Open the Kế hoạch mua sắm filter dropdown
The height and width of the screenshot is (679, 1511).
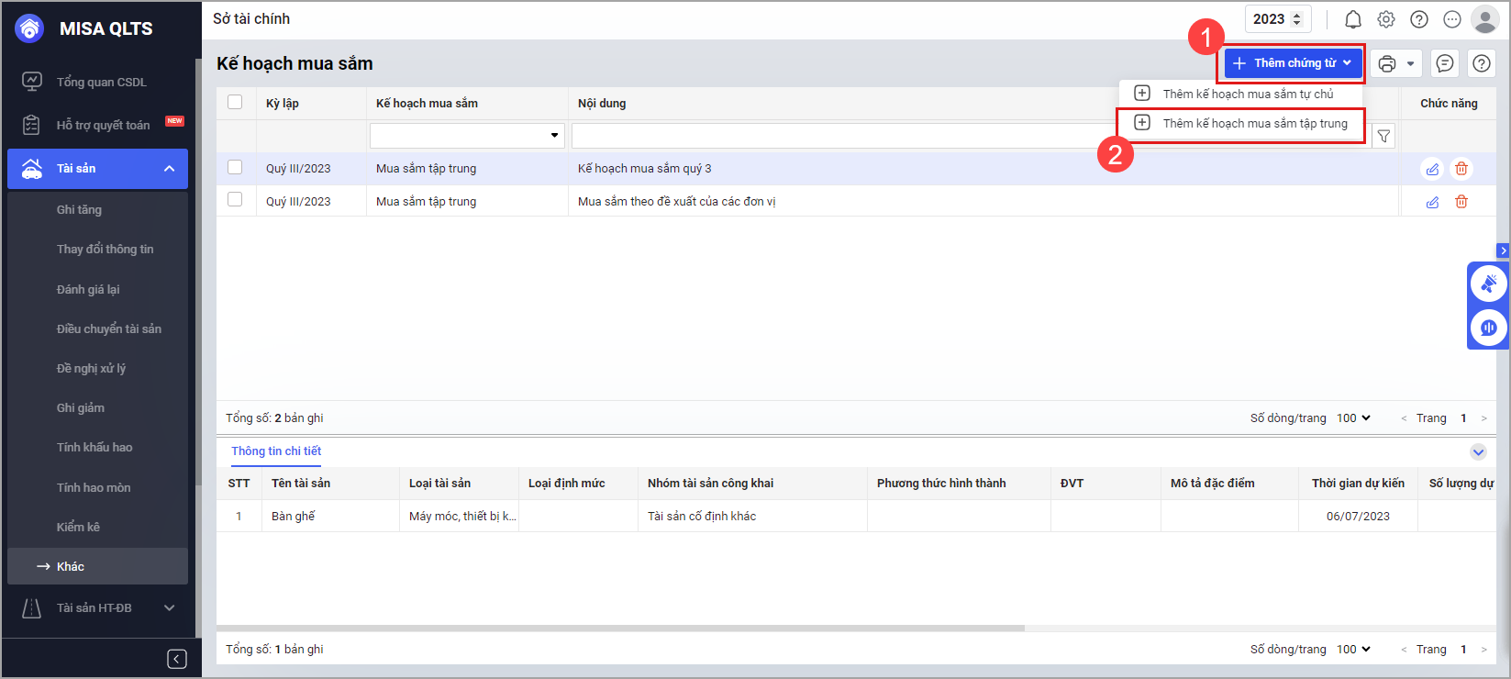click(554, 136)
